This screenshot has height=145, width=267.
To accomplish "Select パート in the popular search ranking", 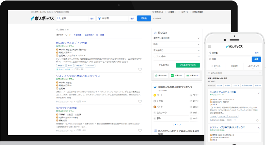I will coord(160,95).
